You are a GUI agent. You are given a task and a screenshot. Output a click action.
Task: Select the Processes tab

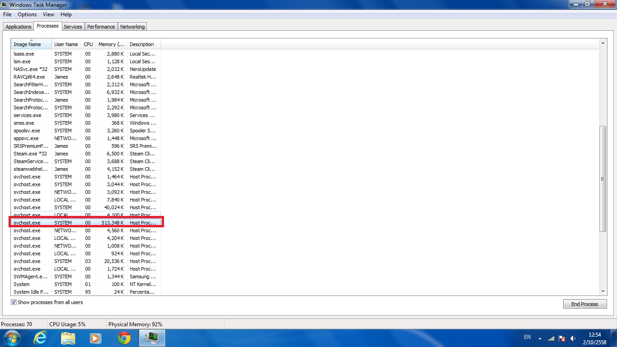point(47,26)
